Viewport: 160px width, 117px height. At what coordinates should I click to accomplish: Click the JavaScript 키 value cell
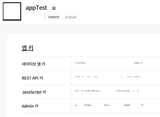coord(116,92)
